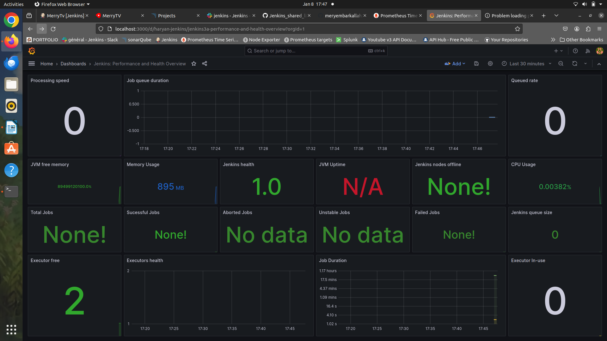The image size is (607, 341).
Task: Refresh the dashboard
Action: pos(575,64)
